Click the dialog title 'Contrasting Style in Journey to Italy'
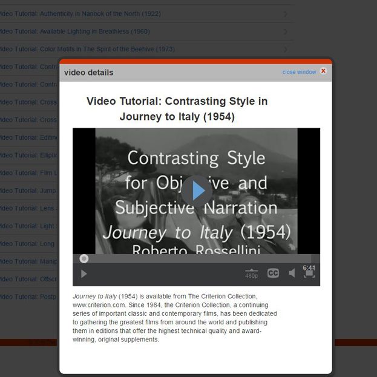The height and width of the screenshot is (377, 377). (177, 109)
